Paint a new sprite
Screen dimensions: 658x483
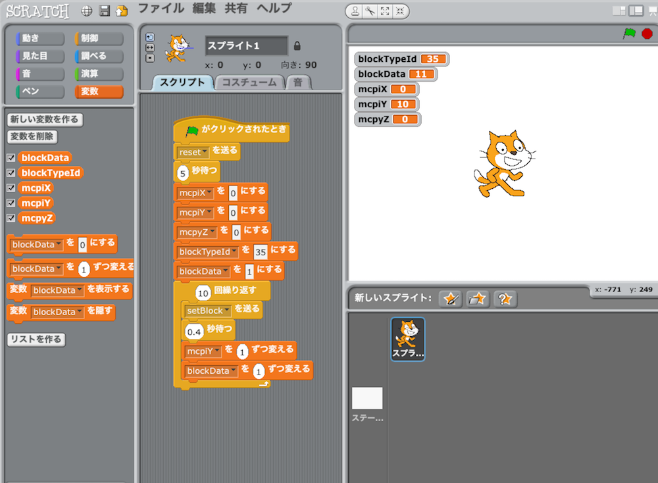coord(450,299)
